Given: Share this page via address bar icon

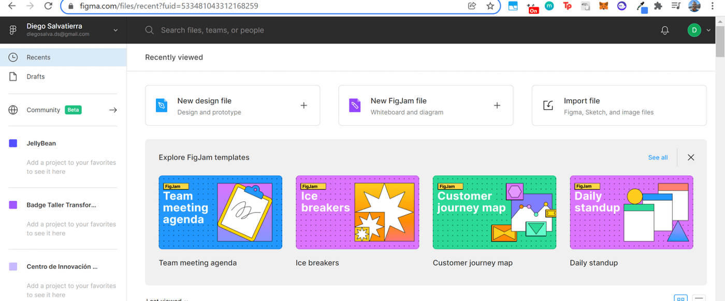Looking at the screenshot, I should (472, 6).
